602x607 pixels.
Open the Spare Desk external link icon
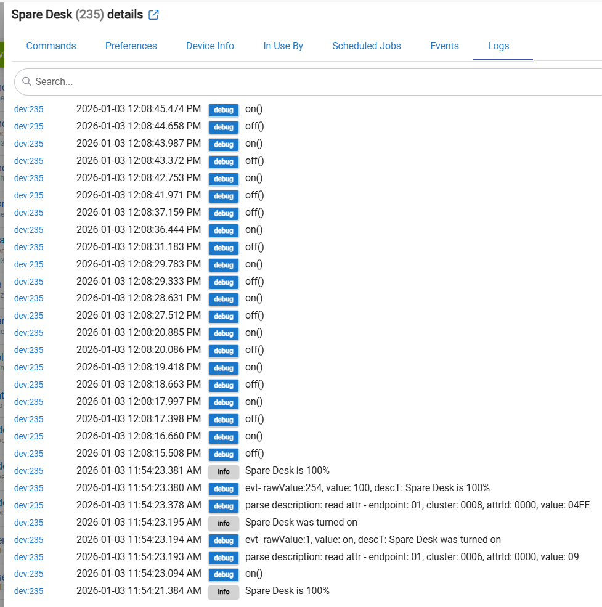154,15
